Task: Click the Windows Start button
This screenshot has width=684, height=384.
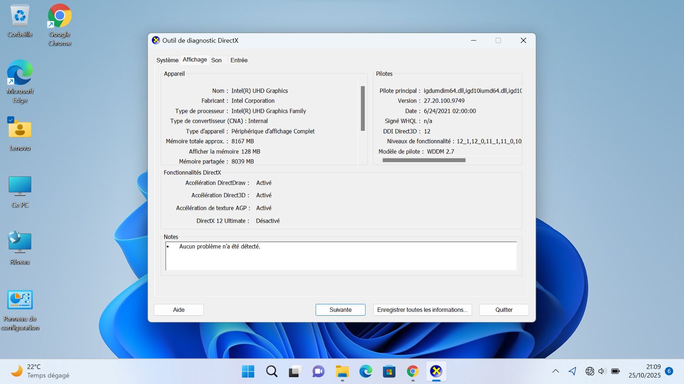Action: pyautogui.click(x=248, y=371)
